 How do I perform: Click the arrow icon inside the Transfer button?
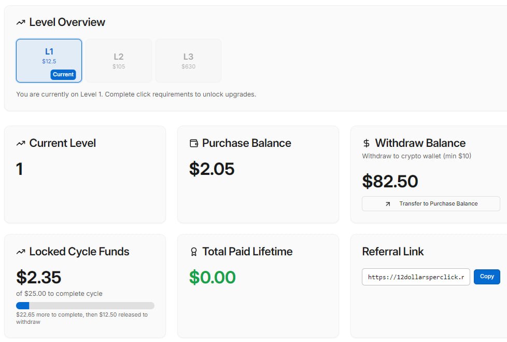point(388,204)
